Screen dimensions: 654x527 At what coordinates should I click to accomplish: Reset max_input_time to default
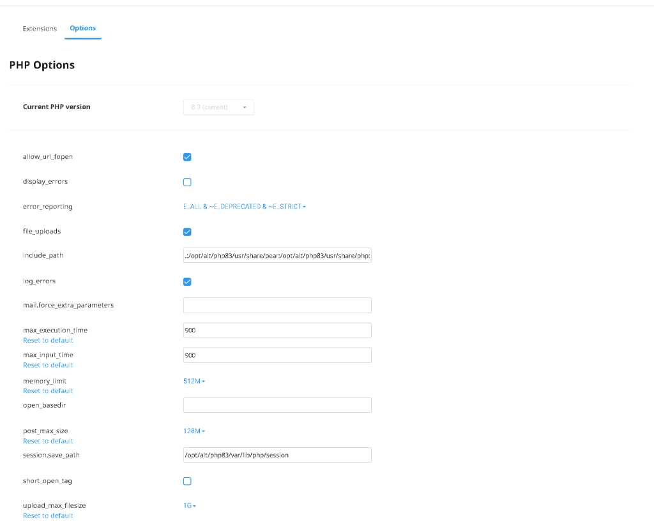[x=48, y=365]
